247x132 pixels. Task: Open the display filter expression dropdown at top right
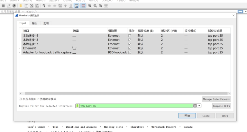245,12
